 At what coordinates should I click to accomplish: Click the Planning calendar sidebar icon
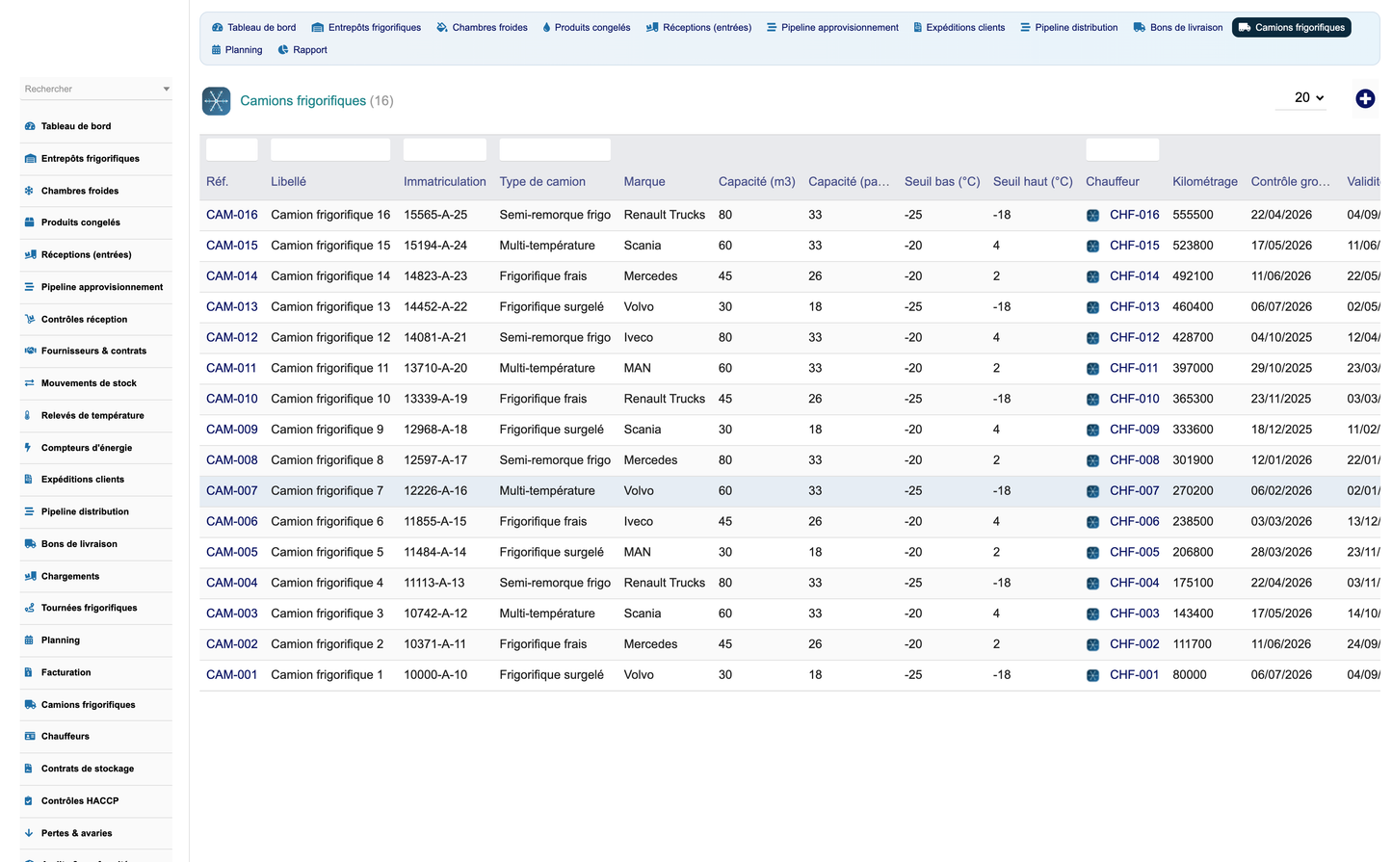[x=29, y=640]
